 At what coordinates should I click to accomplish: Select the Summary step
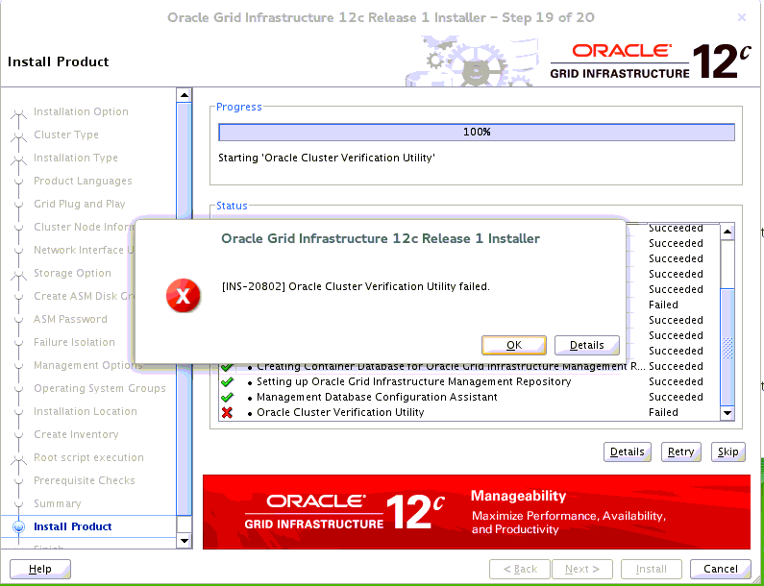click(x=57, y=503)
